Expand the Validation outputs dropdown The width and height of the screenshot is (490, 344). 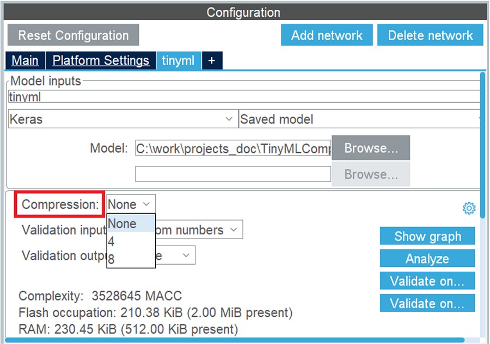(x=175, y=255)
